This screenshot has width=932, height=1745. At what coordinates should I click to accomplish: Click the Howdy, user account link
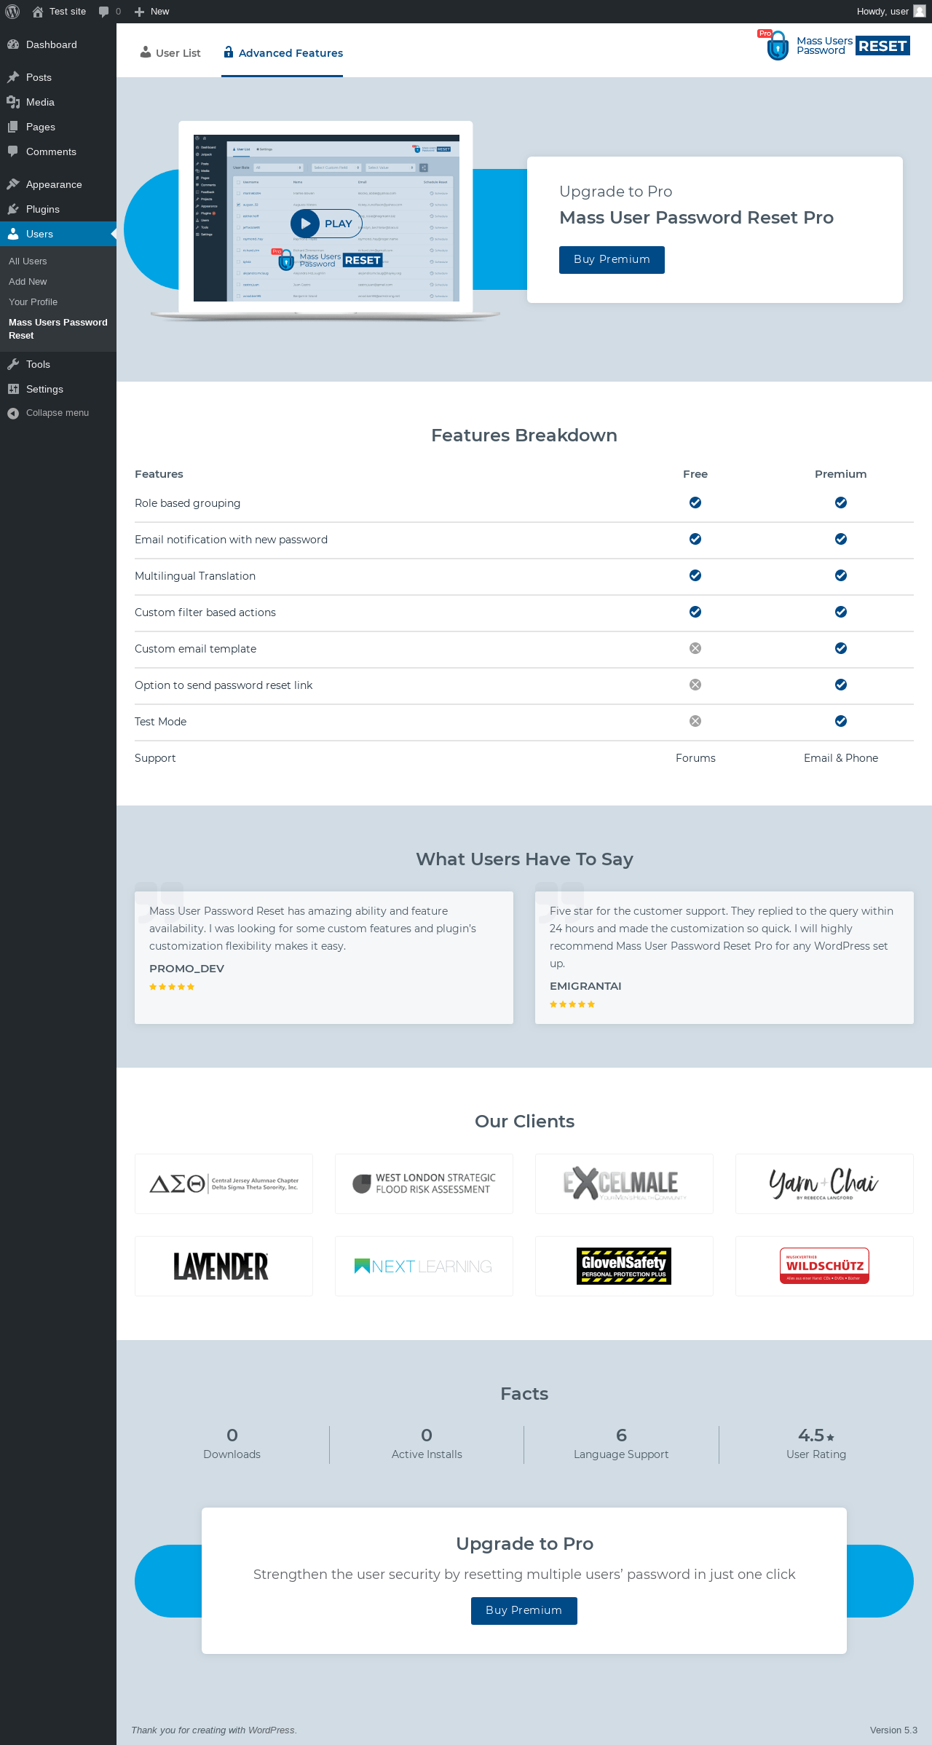890,12
